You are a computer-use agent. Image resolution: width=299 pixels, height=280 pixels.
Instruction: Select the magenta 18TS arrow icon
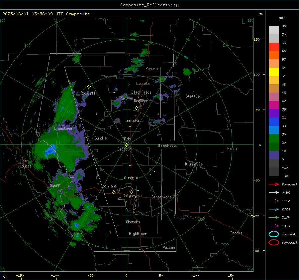click(274, 226)
